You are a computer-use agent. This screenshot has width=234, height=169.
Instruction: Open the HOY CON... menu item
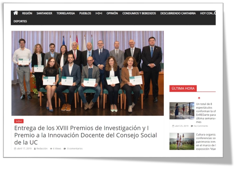tap(207, 13)
